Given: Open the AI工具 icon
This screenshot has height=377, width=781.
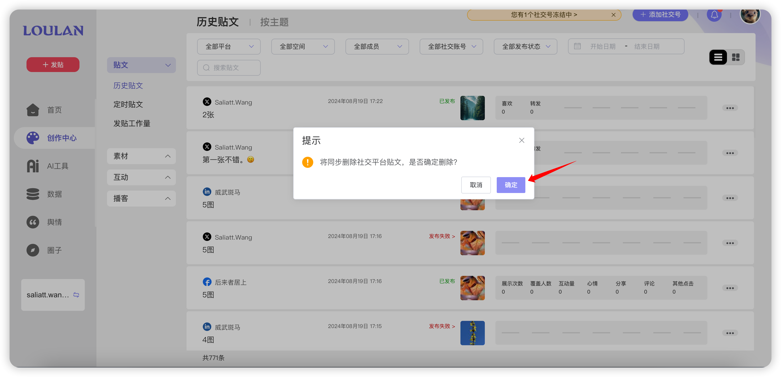Looking at the screenshot, I should pos(33,166).
